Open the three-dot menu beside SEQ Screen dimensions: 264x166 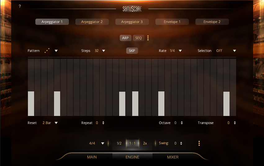(x=148, y=38)
